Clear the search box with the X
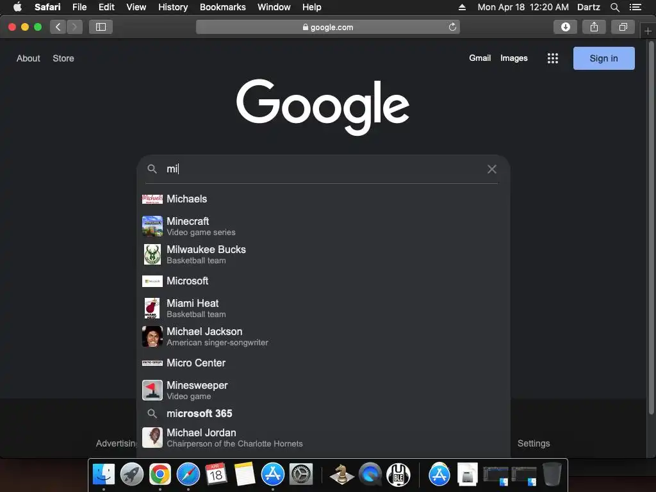 [x=492, y=169]
